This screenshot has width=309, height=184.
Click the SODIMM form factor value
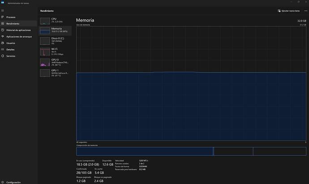[x=143, y=167]
